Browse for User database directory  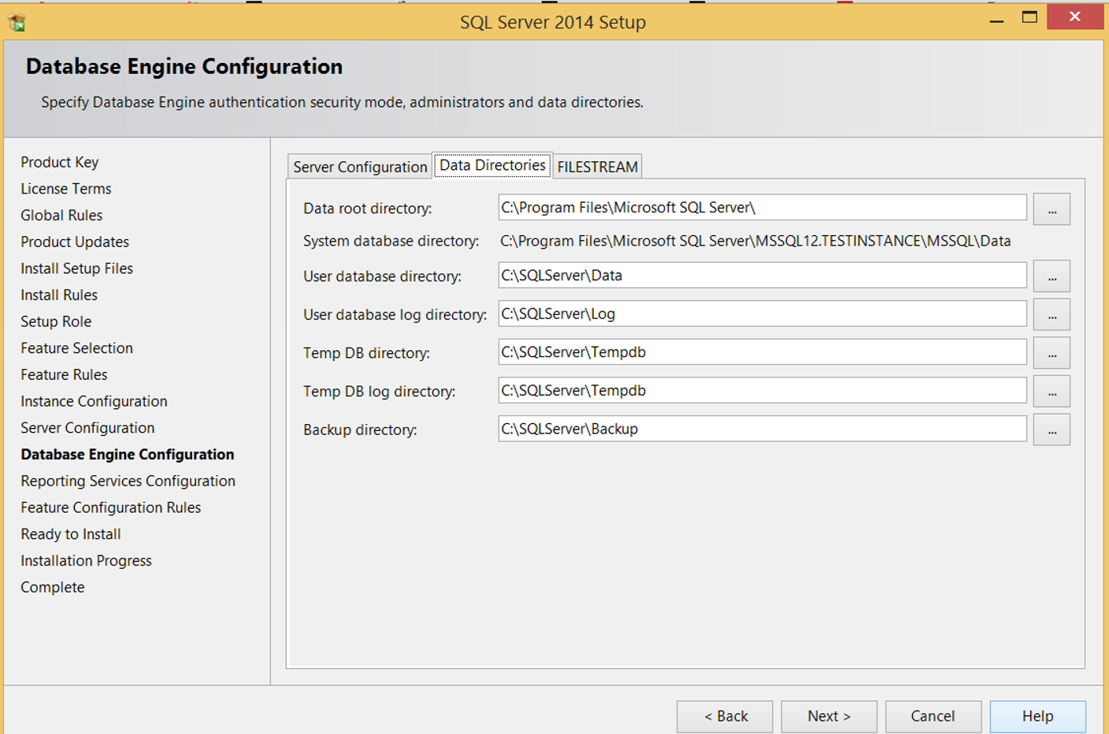(x=1052, y=276)
